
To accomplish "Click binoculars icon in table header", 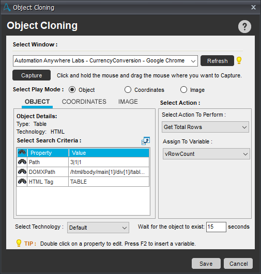I will (22, 152).
